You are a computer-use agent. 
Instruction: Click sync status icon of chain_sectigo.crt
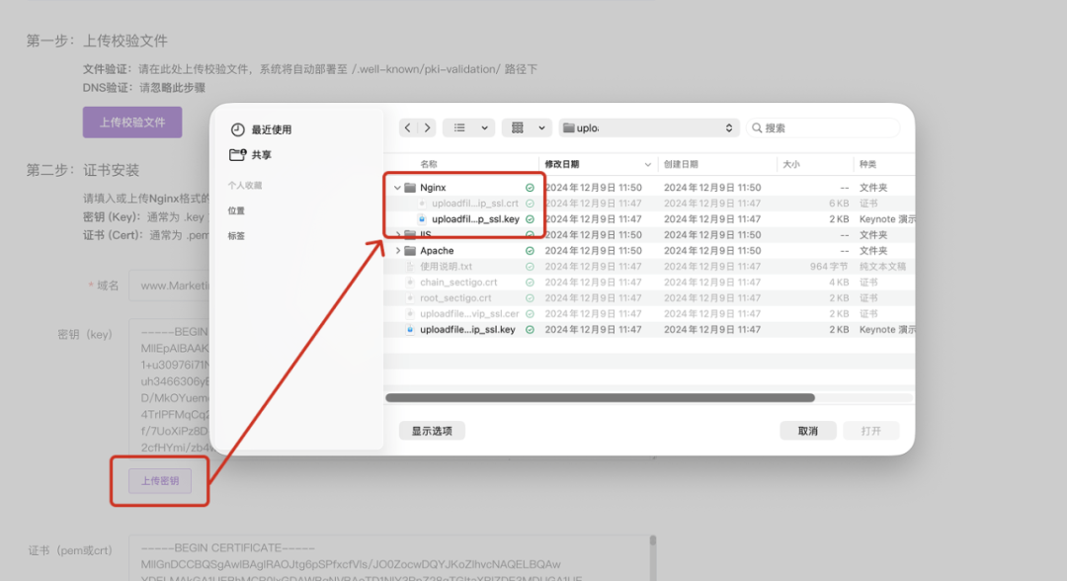[x=530, y=282]
